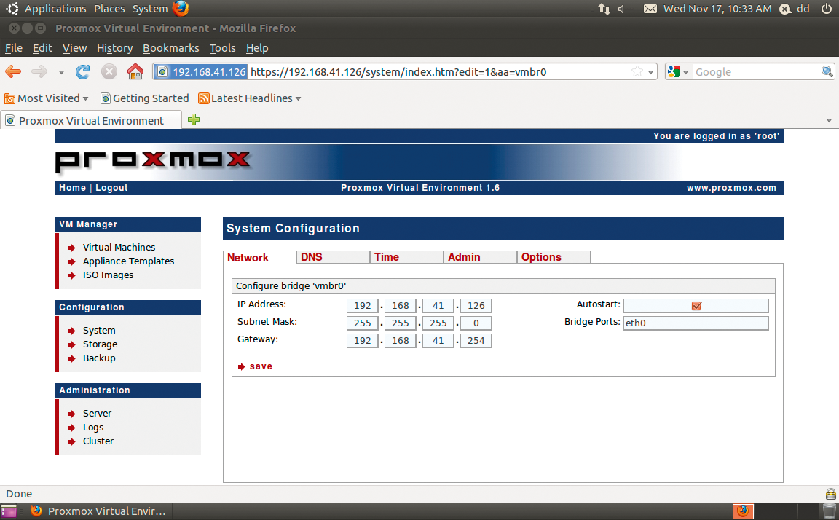Open the volume icon in system tray

[625, 9]
